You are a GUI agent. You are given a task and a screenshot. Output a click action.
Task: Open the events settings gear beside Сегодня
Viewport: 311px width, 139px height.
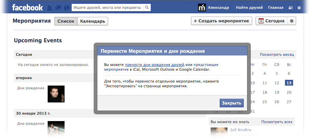click(x=291, y=21)
